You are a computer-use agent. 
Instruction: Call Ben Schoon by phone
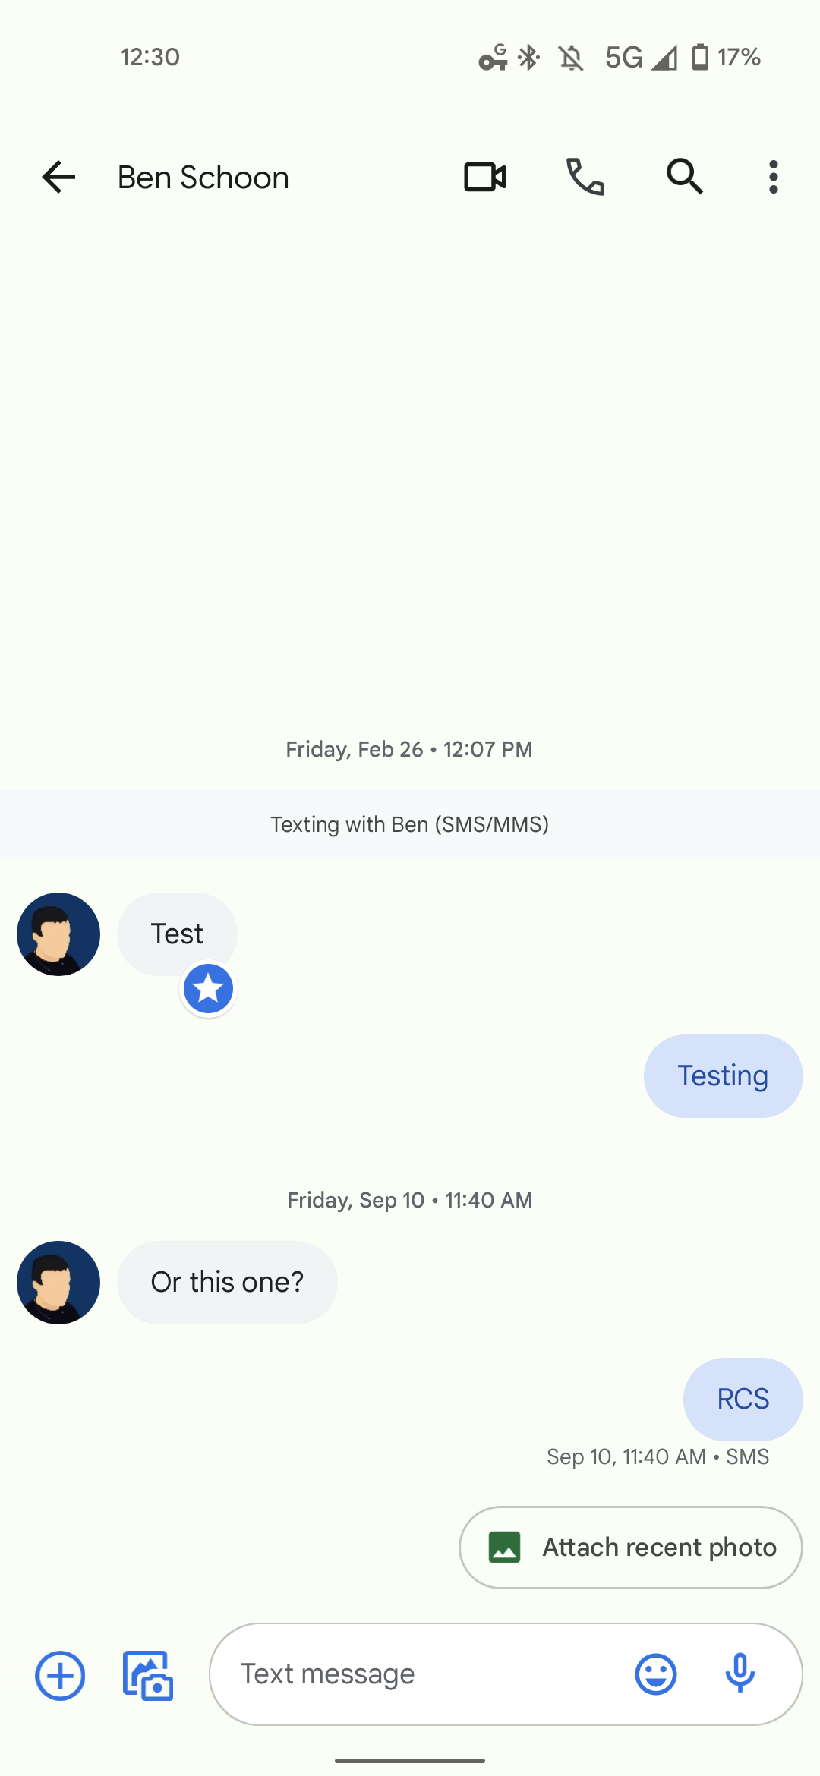pos(585,178)
